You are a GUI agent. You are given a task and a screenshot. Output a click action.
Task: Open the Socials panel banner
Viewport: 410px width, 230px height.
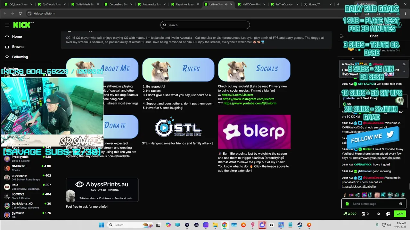pos(254,69)
